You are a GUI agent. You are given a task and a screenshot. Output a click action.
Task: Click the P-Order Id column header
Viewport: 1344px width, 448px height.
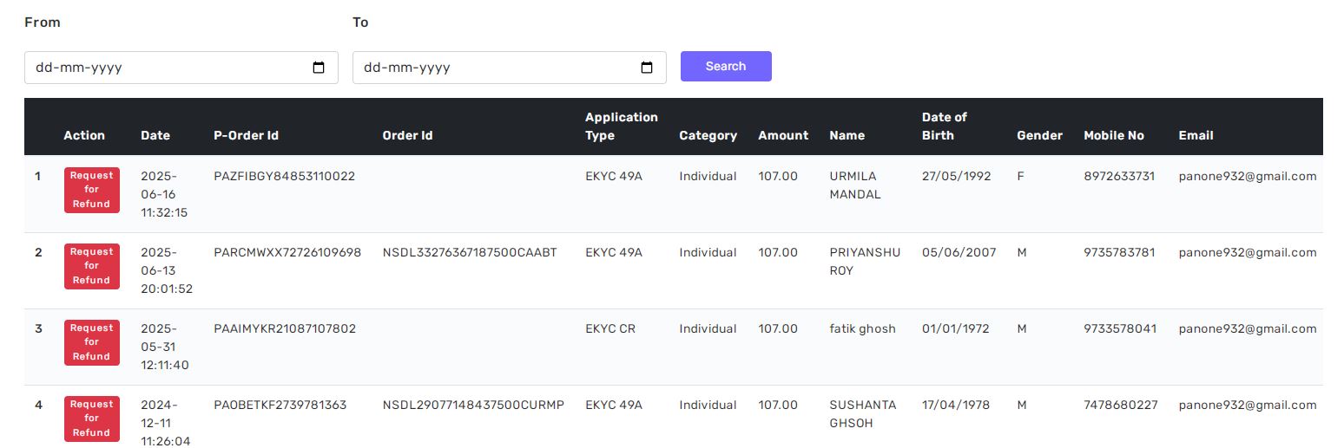coord(246,135)
